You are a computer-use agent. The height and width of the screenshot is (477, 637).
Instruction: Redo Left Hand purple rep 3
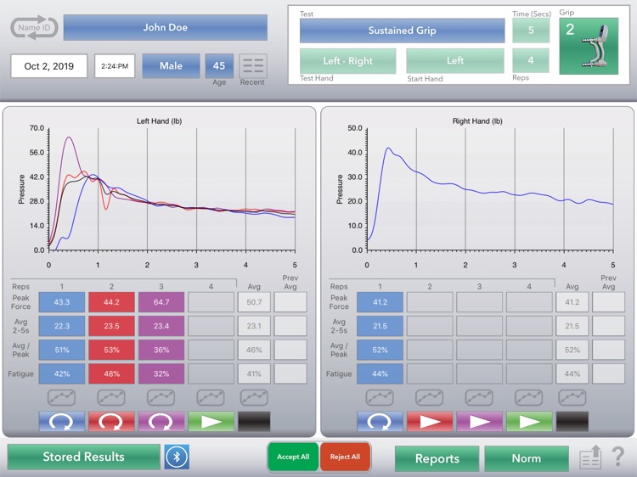[x=161, y=421]
